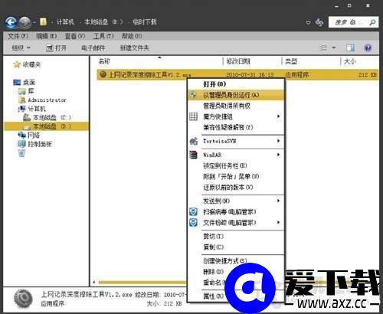
Task: Select 管理员取得所有权 menu entry
Action: click(236, 106)
